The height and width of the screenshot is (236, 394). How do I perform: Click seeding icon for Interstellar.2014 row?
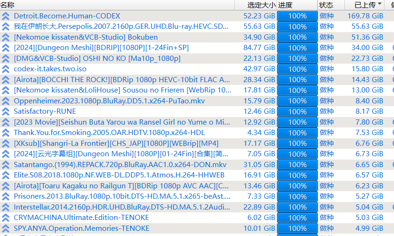6,207
